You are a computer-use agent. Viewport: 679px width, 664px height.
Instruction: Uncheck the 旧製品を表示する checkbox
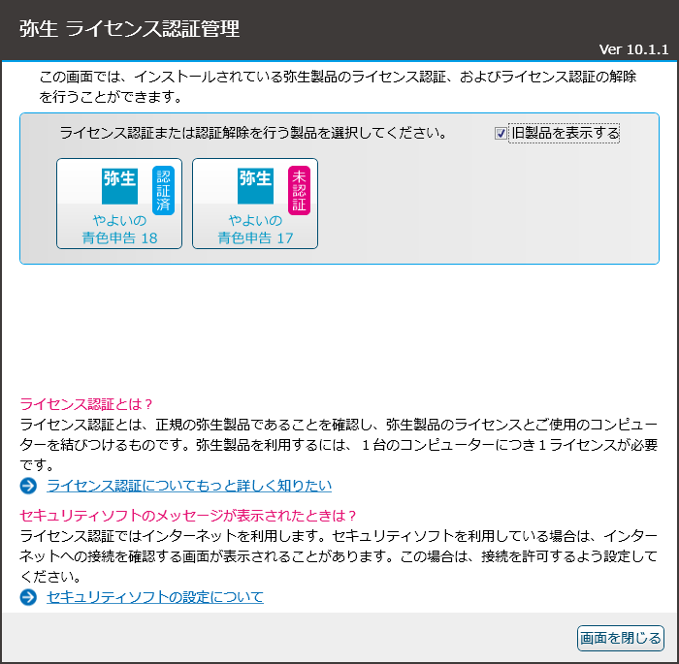501,133
